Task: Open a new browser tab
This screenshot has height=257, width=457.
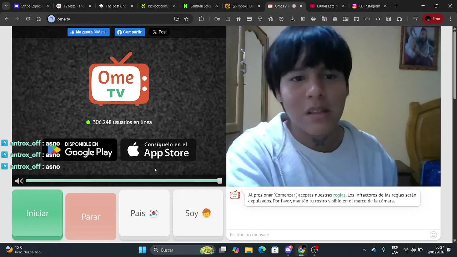Action: [396, 6]
